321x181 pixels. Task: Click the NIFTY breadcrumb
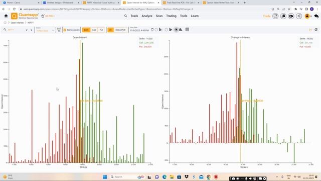tap(31, 23)
